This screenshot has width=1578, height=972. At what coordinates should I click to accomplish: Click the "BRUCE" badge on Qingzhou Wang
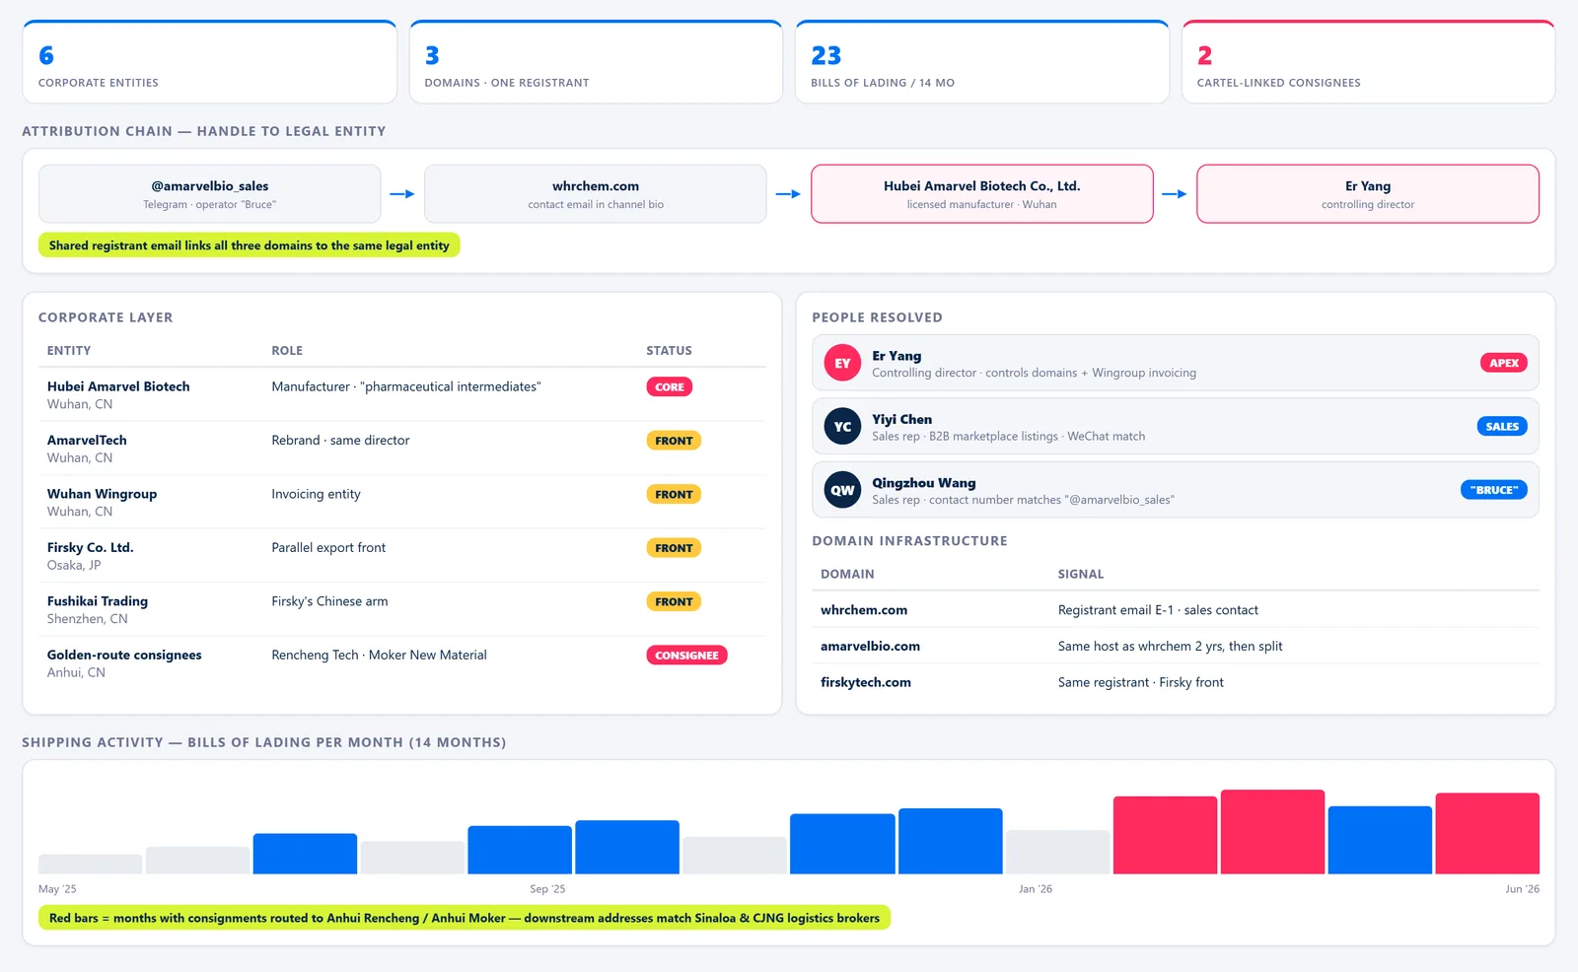click(x=1493, y=490)
